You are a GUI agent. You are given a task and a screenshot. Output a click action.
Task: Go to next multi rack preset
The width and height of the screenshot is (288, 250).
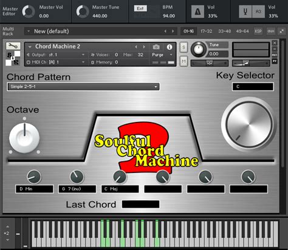coord(173,31)
